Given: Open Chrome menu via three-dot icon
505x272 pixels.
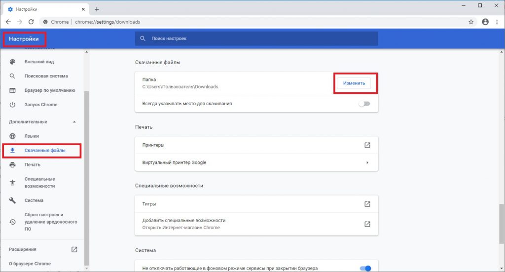Looking at the screenshot, I should coord(497,22).
